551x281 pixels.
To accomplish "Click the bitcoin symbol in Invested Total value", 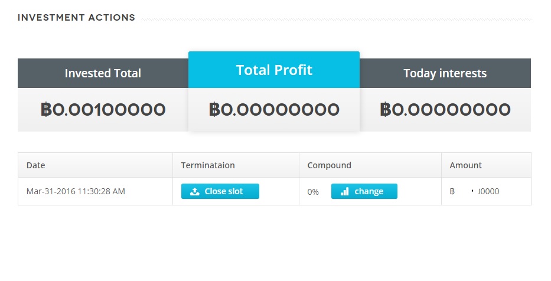I will click(46, 109).
